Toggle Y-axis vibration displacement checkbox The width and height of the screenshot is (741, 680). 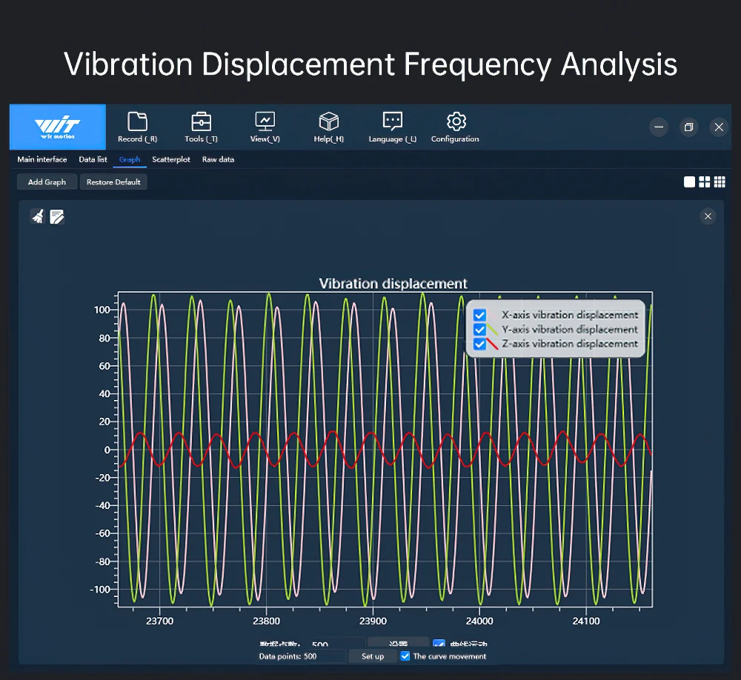pos(479,330)
